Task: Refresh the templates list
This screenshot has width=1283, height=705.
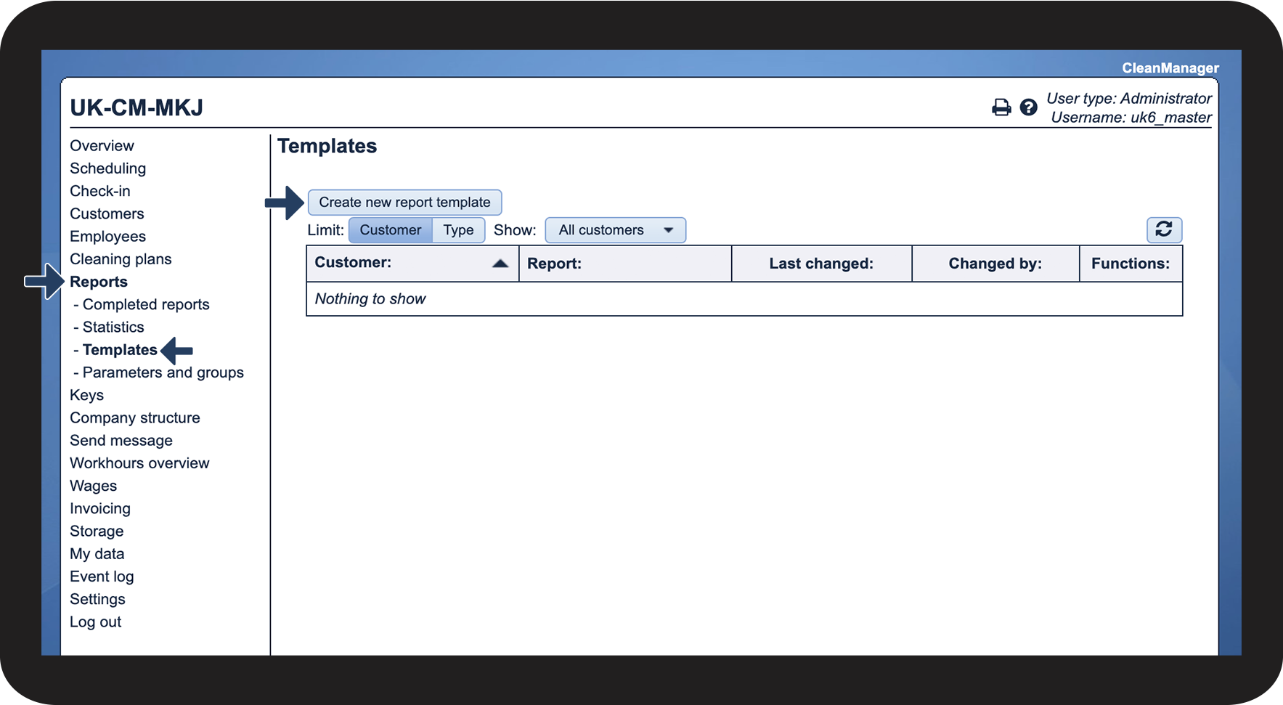Action: coord(1164,229)
